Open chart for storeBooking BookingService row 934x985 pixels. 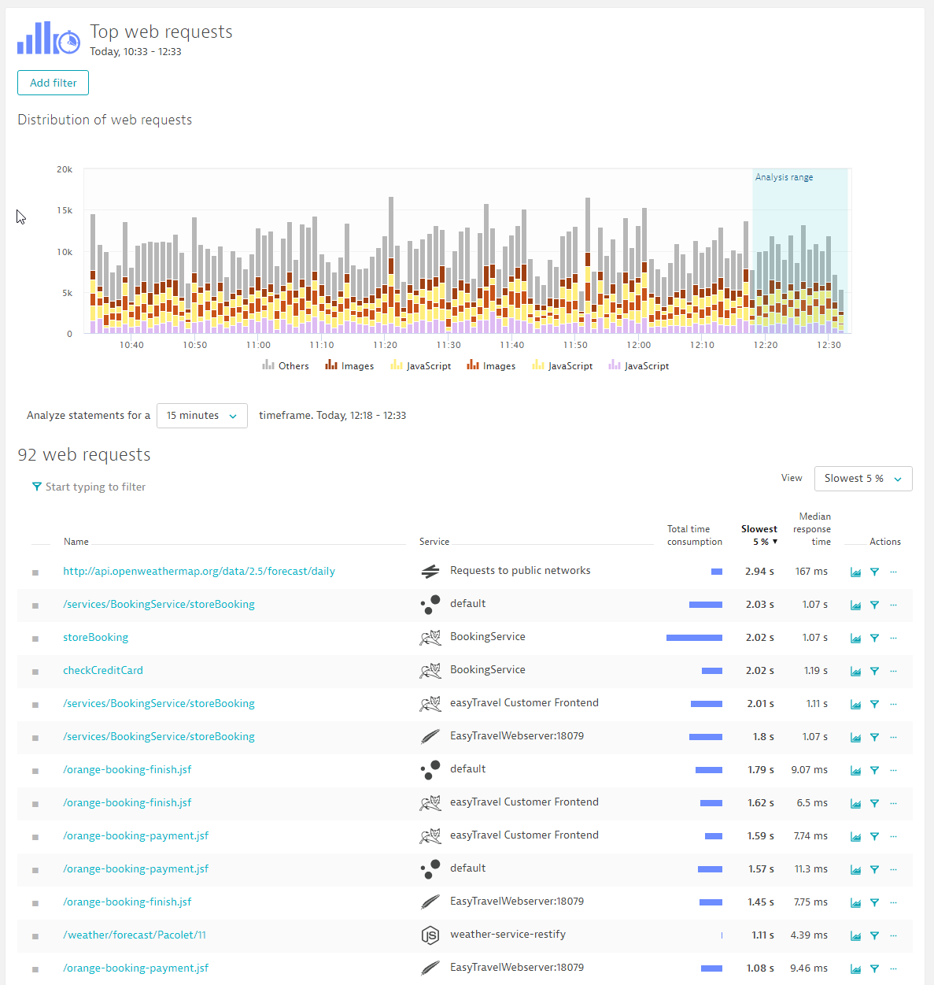click(x=855, y=639)
